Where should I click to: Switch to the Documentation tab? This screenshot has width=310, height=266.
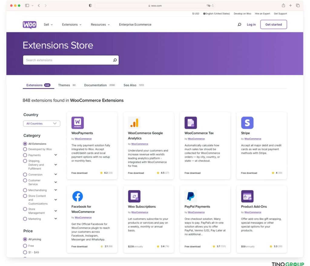click(x=100, y=85)
